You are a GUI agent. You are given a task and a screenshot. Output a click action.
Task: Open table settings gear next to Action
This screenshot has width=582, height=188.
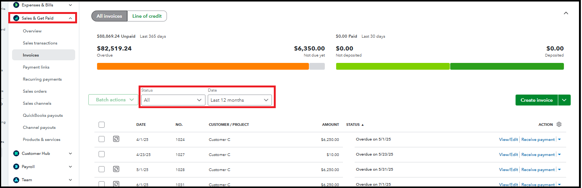(x=559, y=124)
